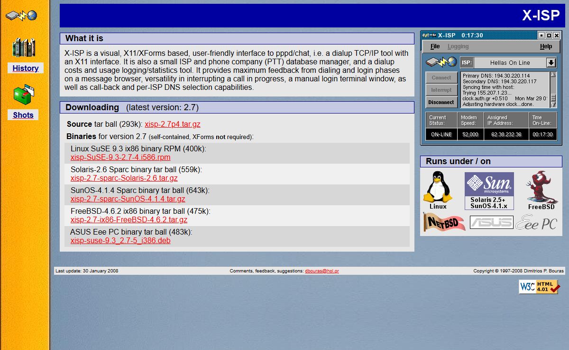Screen dimensions: 569x350
Task: Open the File menu in X-ISP window
Action: [435, 46]
